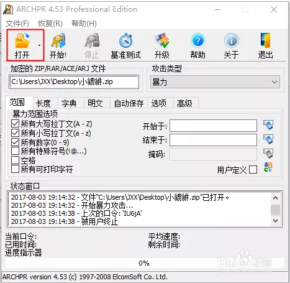Uncheck 所有大写拉丁文(A - Z)
The width and height of the screenshot is (290, 283).
pos(16,124)
